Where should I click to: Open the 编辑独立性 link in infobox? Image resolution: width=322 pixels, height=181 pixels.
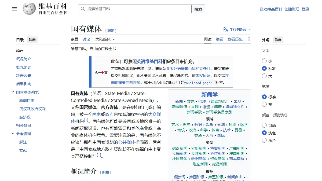click(x=235, y=107)
